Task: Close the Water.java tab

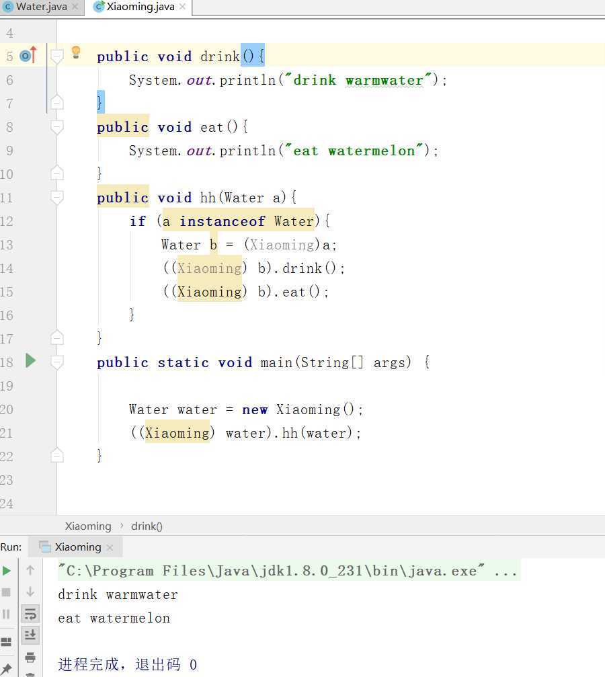Action: click(x=75, y=7)
